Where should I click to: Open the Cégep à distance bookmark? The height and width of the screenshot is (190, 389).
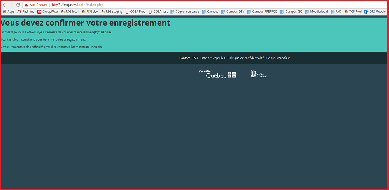[185, 12]
